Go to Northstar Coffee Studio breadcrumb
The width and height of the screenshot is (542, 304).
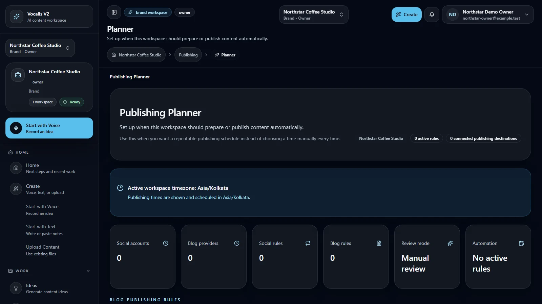[136, 55]
